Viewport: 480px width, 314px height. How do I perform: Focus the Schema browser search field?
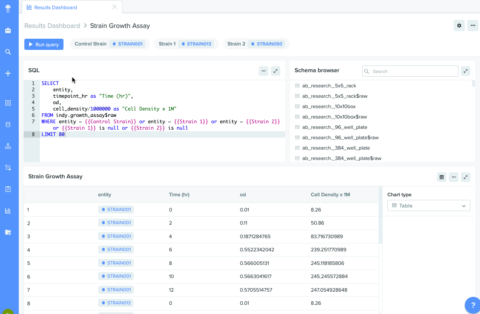coord(410,71)
